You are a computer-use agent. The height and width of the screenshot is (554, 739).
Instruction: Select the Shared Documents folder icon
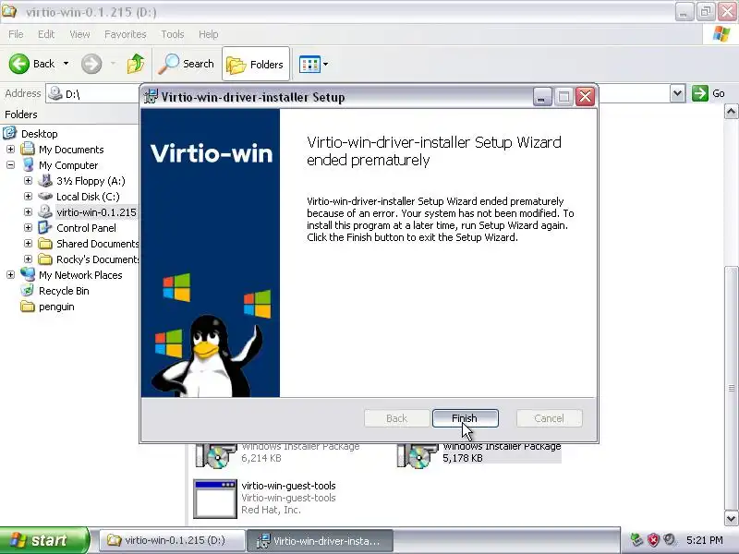[x=45, y=244]
